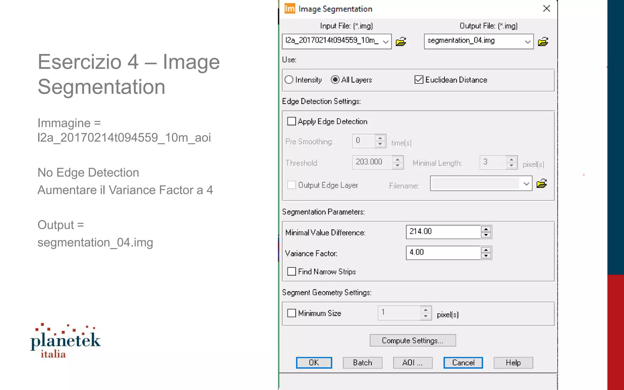Click the Compute Settings button

tap(413, 340)
